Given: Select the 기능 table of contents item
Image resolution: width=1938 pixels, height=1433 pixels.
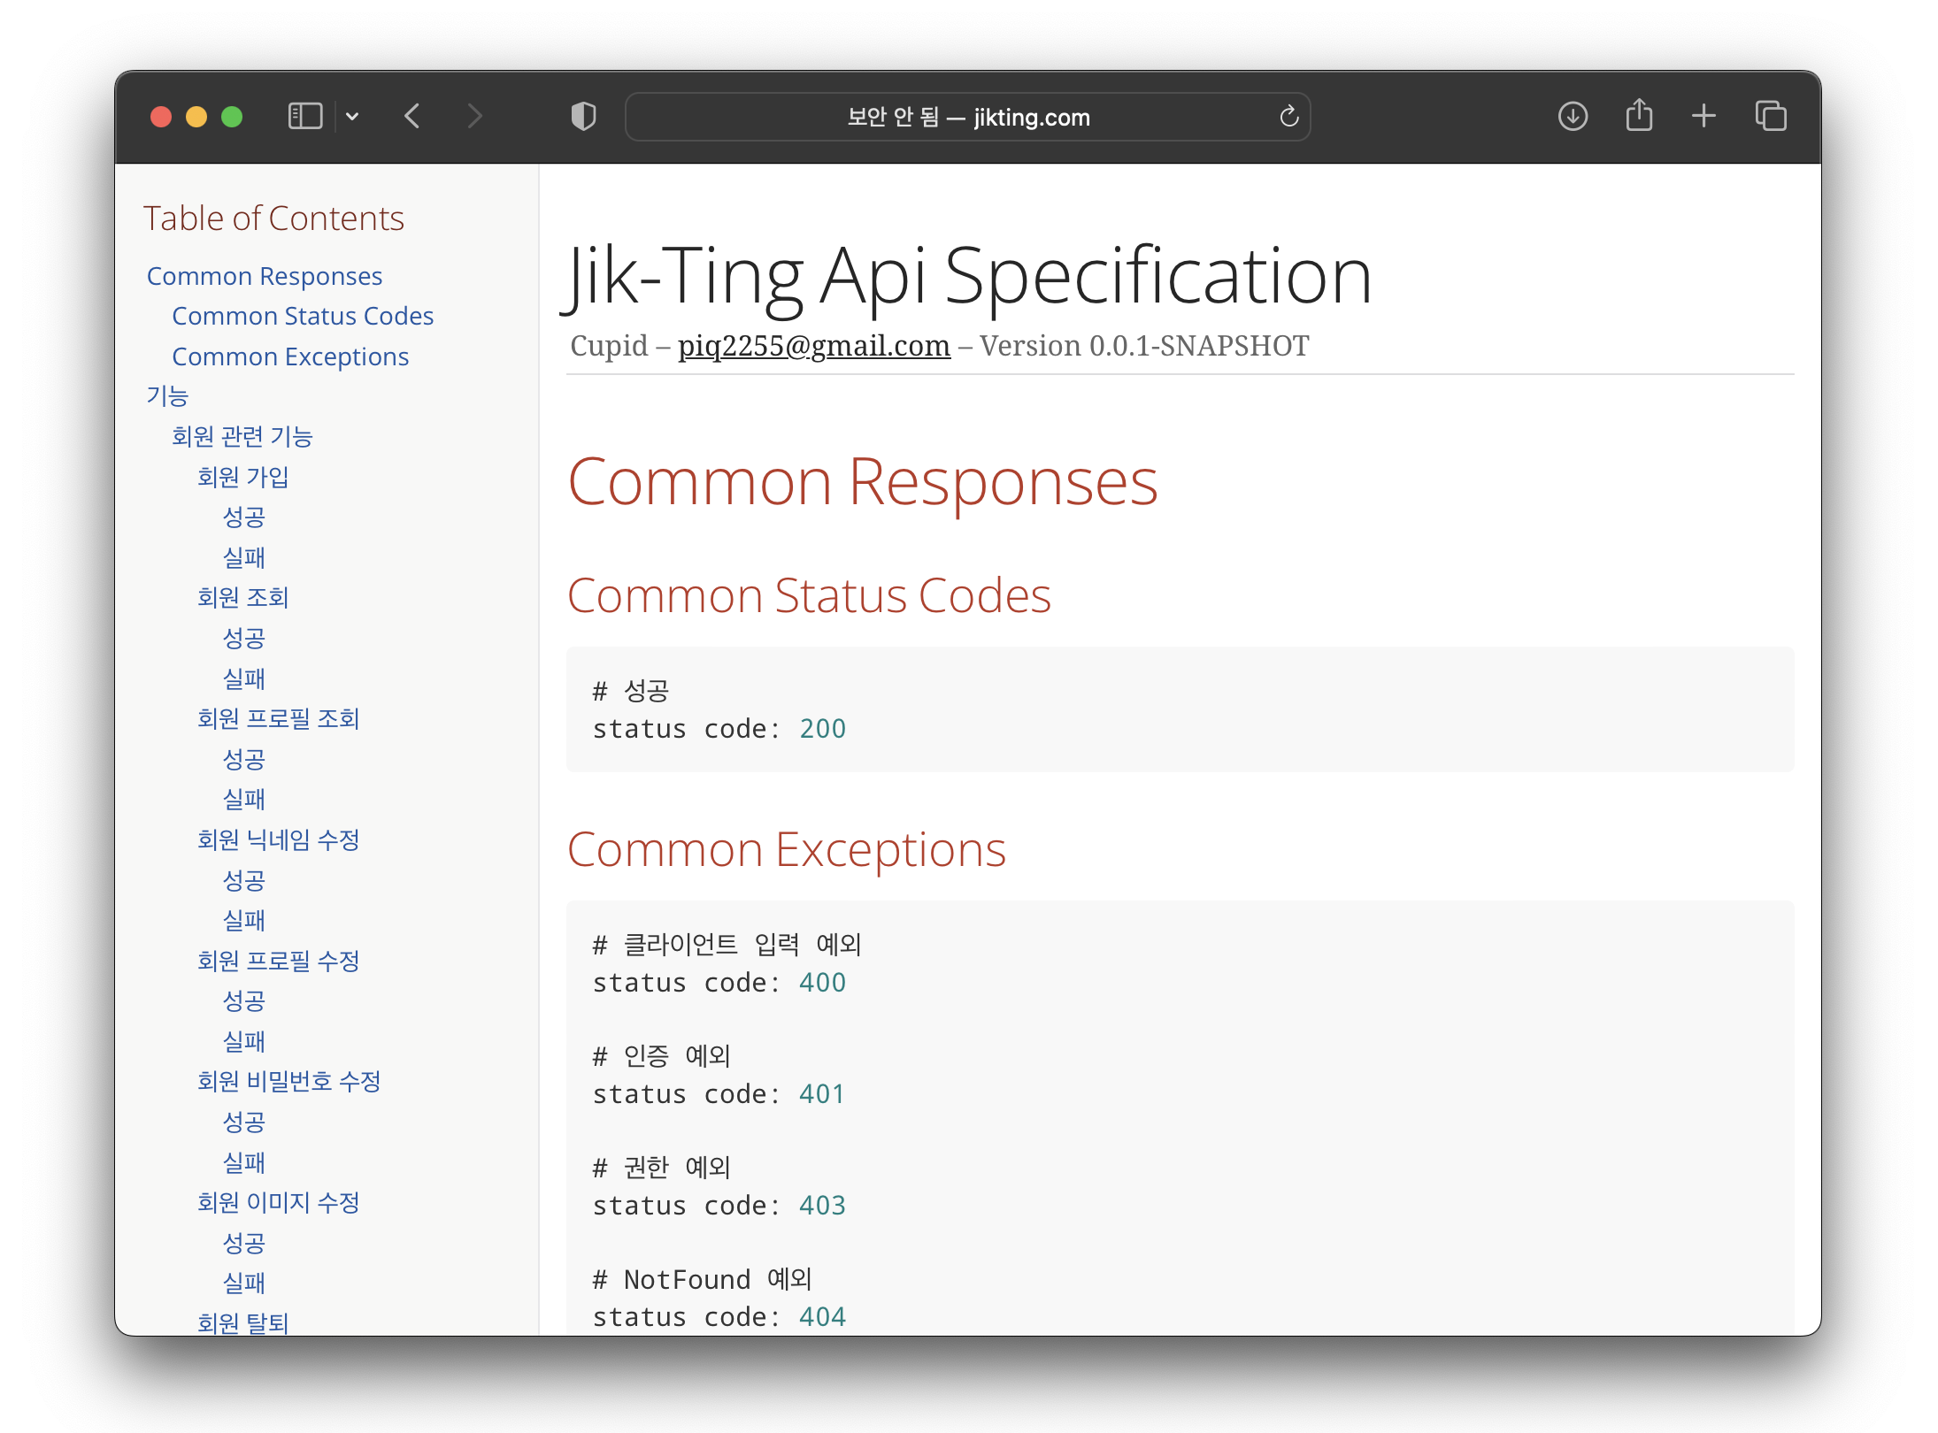Looking at the screenshot, I should pyautogui.click(x=167, y=396).
